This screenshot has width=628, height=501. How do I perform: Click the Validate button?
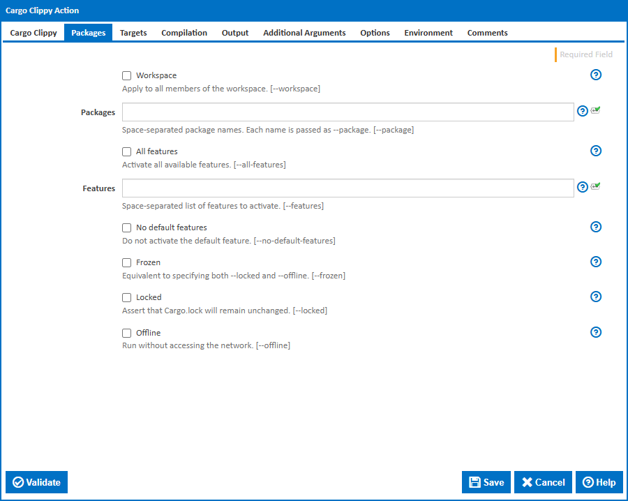[x=36, y=482]
